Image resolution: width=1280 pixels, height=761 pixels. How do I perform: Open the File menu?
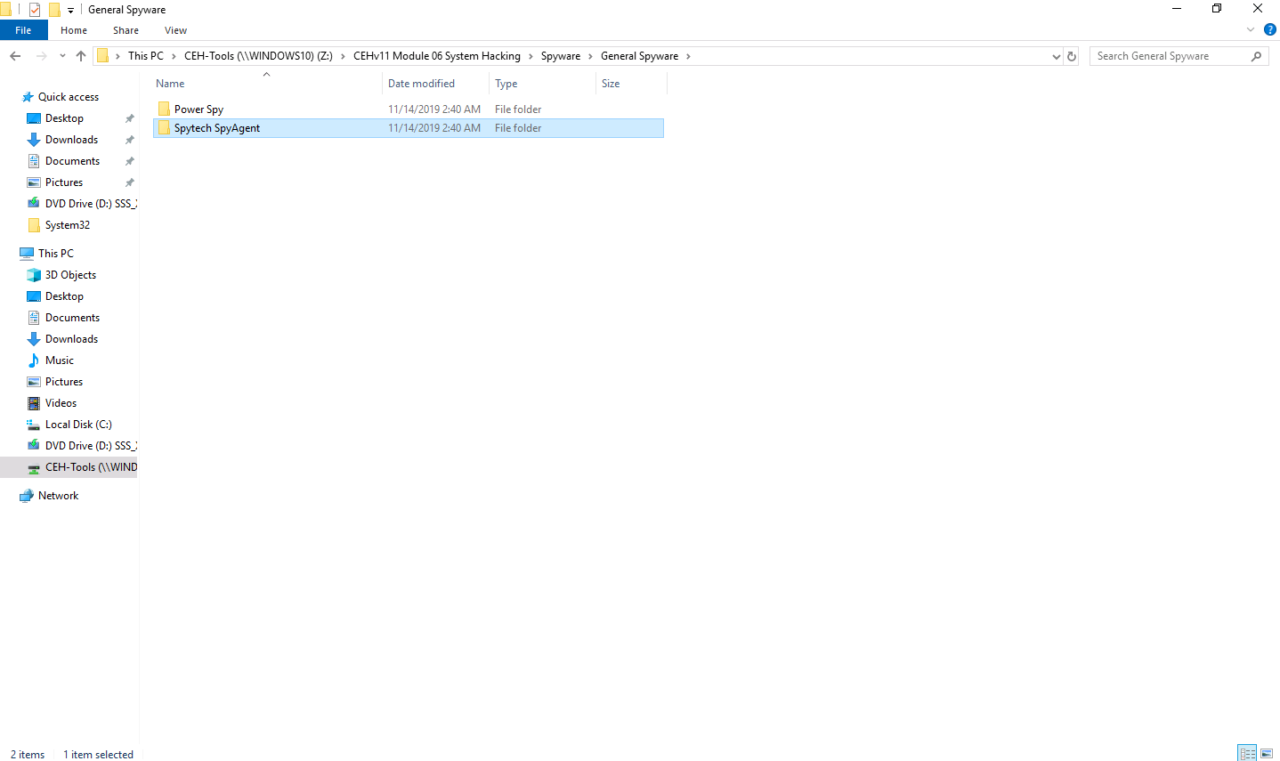click(23, 30)
